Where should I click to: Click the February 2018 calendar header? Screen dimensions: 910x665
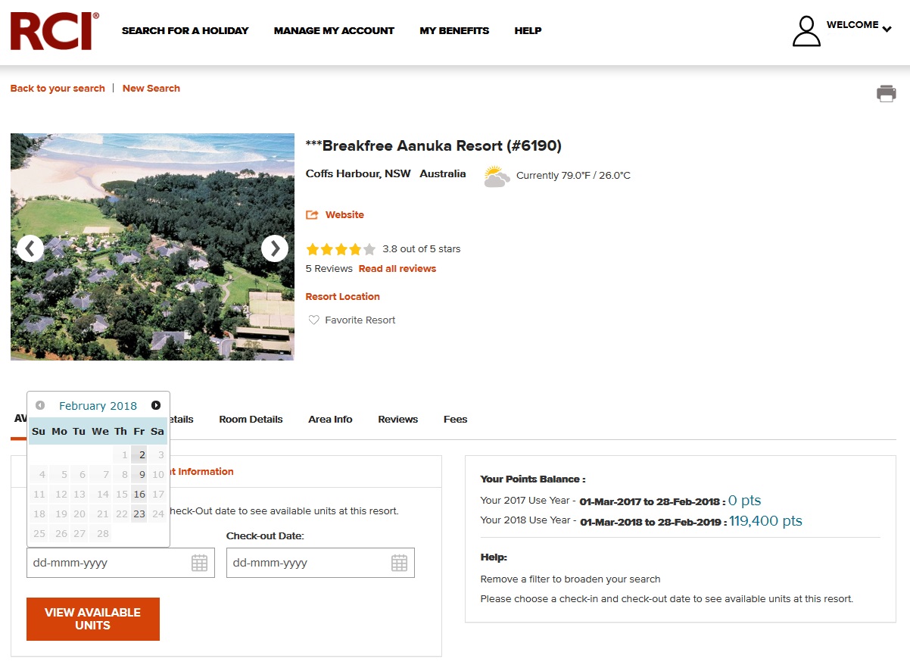point(98,405)
